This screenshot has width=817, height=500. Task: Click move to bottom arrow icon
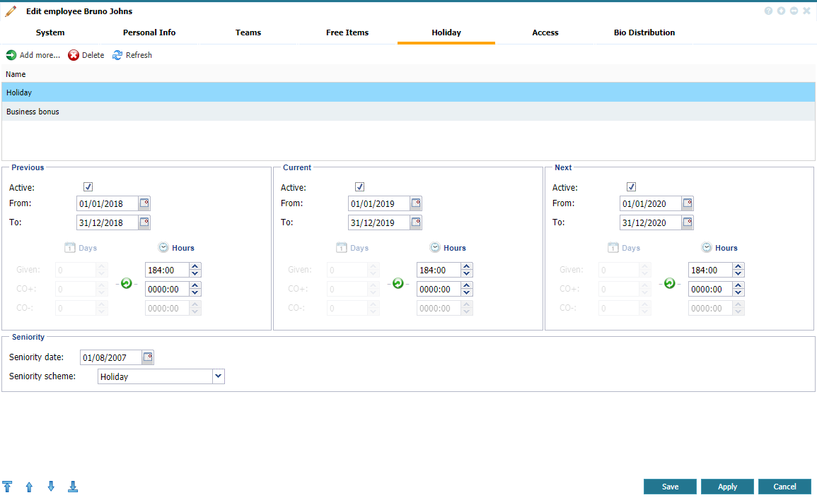tap(73, 487)
